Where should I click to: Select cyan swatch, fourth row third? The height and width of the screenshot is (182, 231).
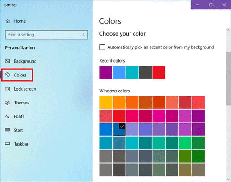point(132,143)
